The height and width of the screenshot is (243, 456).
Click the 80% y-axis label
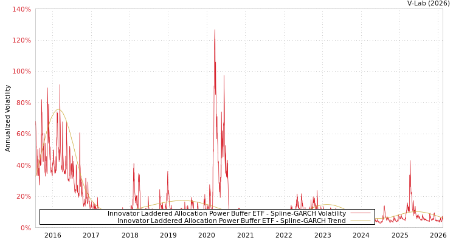(x=24, y=103)
